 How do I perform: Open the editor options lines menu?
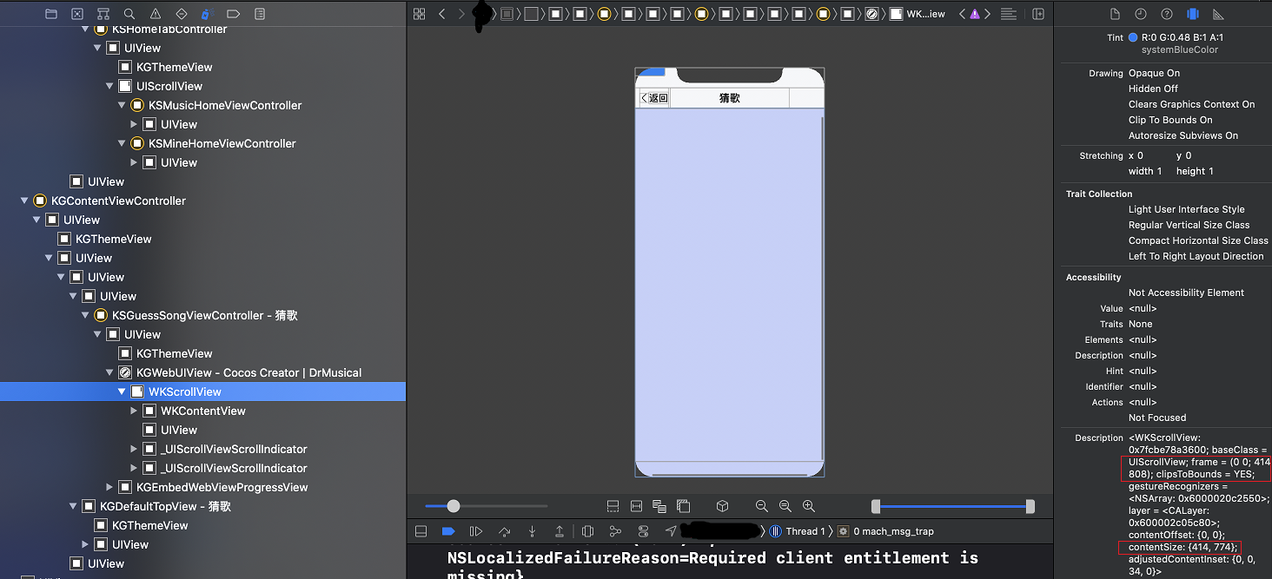pos(1009,14)
